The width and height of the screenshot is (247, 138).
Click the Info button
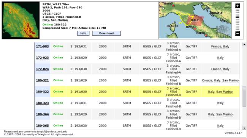point(83,33)
